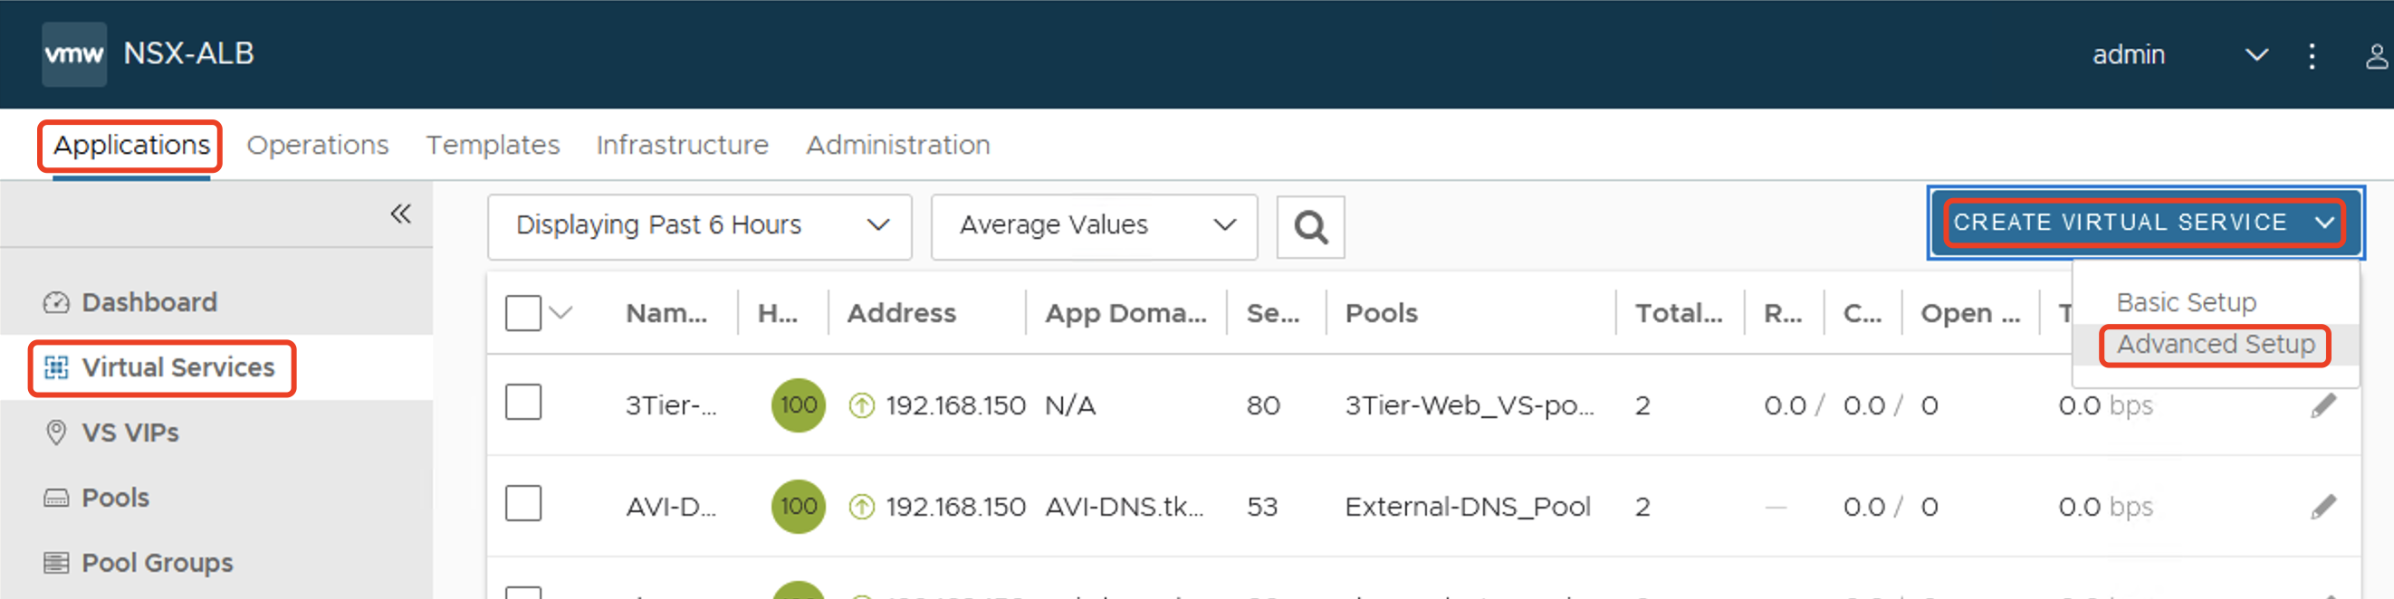
Task: Sort by the App Domain column header
Action: pyautogui.click(x=1125, y=313)
